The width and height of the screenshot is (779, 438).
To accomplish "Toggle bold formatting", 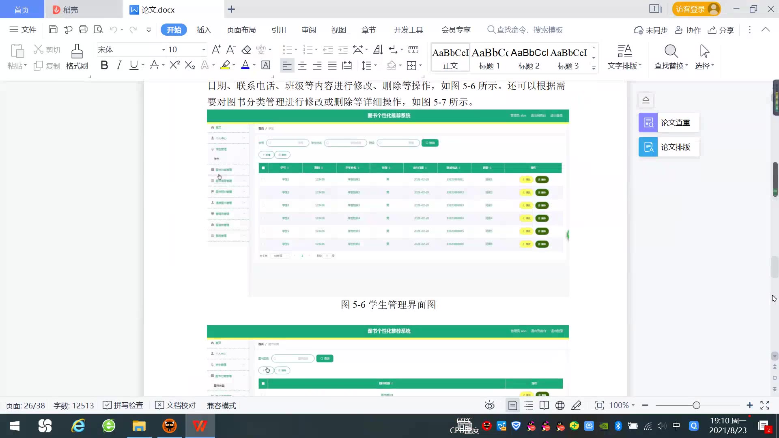I will 104,65.
